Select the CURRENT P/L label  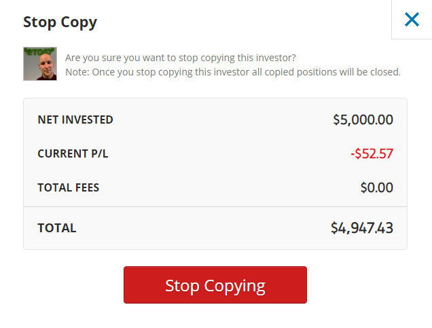[73, 153]
